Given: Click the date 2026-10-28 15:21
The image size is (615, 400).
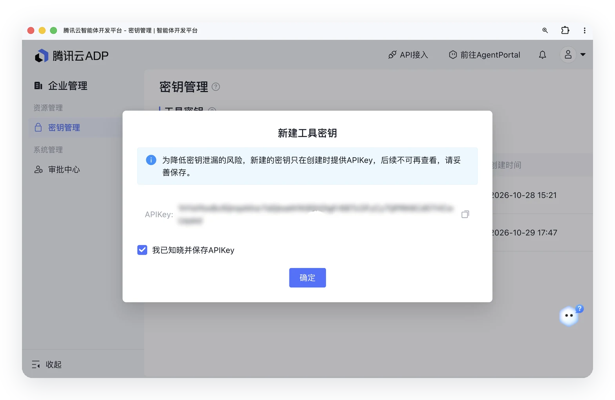Looking at the screenshot, I should point(524,195).
